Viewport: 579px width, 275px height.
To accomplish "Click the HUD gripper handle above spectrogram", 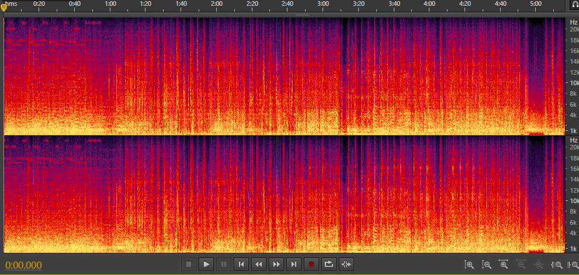I will click(303, 15).
